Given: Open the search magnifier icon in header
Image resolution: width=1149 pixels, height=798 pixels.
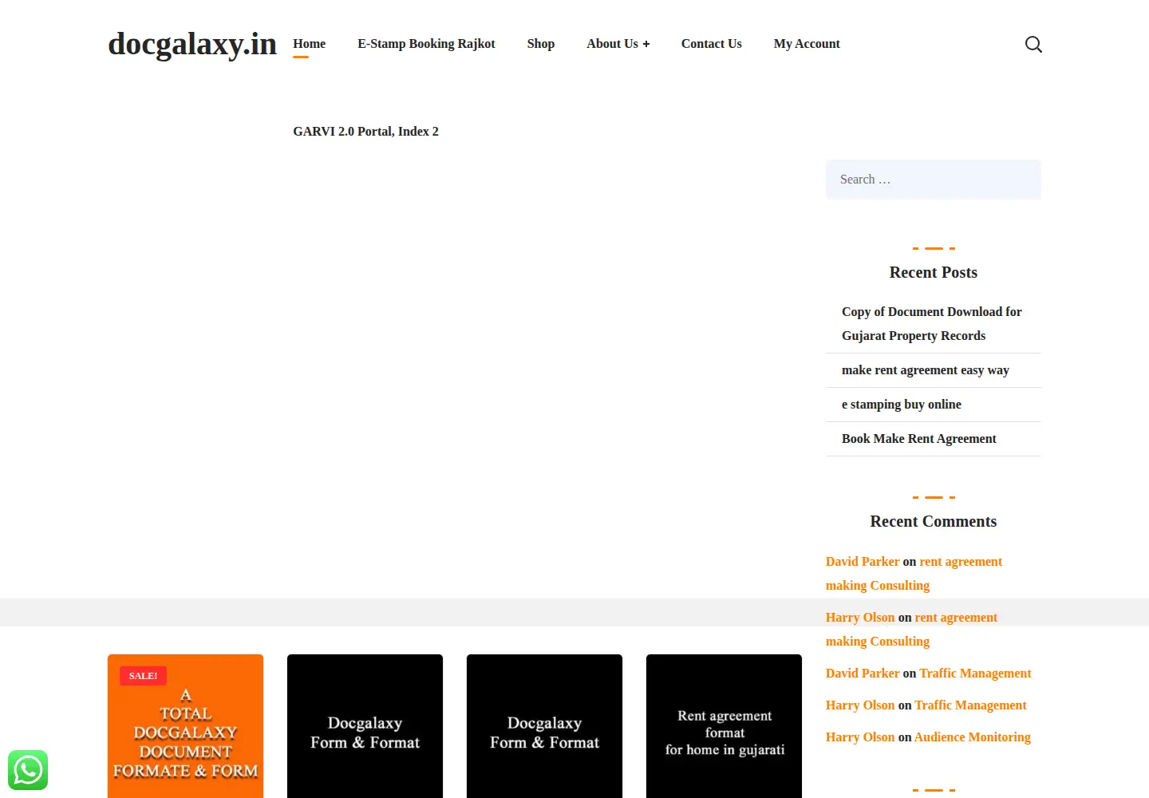Looking at the screenshot, I should click(1033, 44).
